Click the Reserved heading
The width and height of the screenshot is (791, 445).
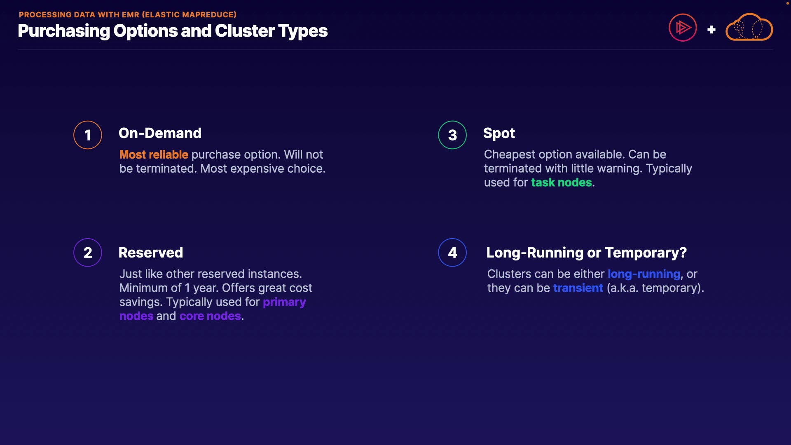point(150,253)
